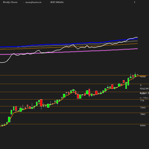Viewport: 149px width, 149px height.
Task: Click the price label between 778 and 7001
Action: (143, 108)
